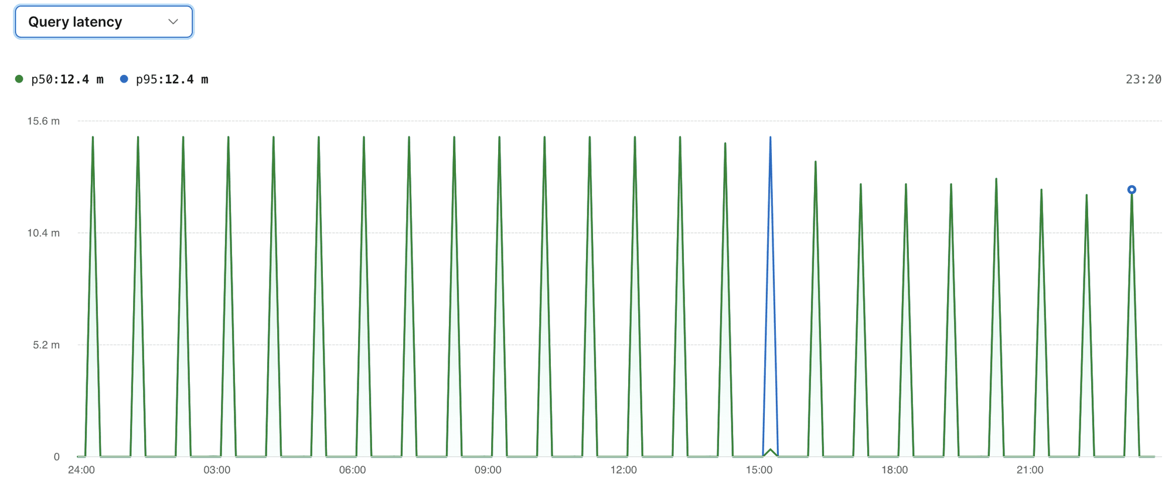Image resolution: width=1172 pixels, height=485 pixels.
Task: Toggle the p50 green legend dot
Action: [x=19, y=79]
